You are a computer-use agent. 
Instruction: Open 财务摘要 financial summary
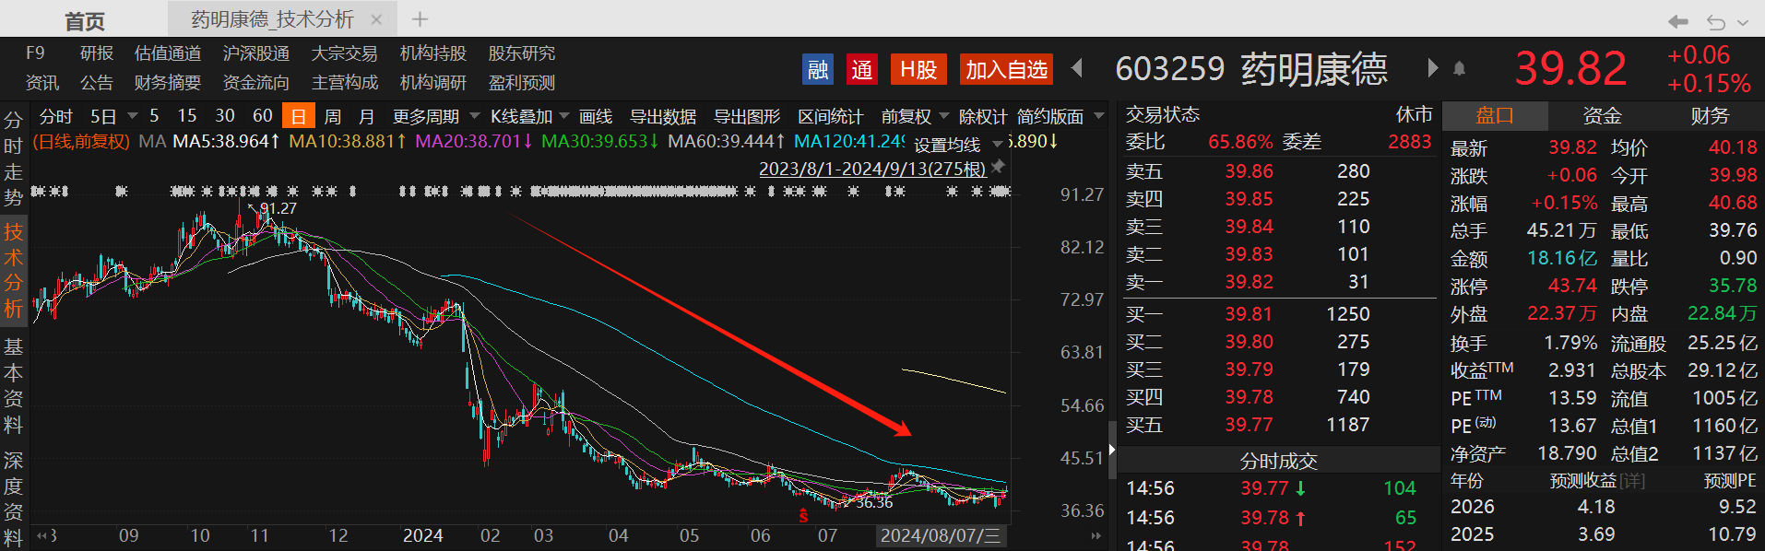point(168,83)
